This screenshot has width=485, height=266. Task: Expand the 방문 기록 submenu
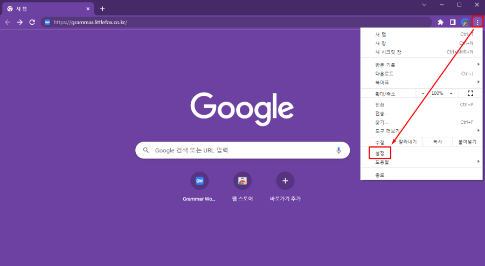click(x=421, y=65)
